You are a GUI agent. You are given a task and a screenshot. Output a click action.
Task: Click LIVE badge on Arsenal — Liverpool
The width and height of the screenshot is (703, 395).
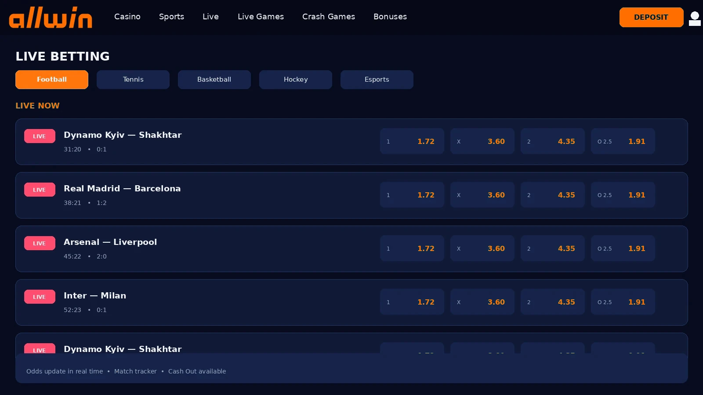(x=40, y=243)
